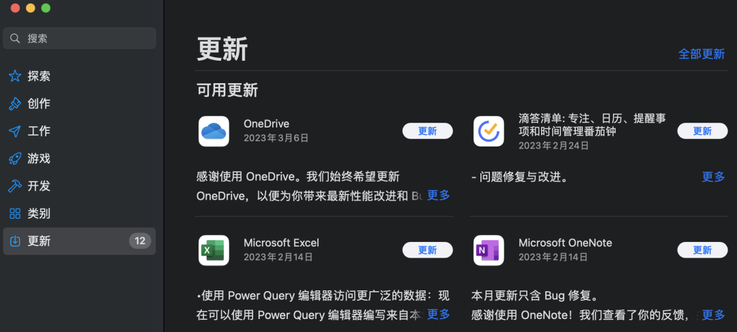Click 全部更新 to update all apps
This screenshot has width=737, height=332.
point(701,54)
